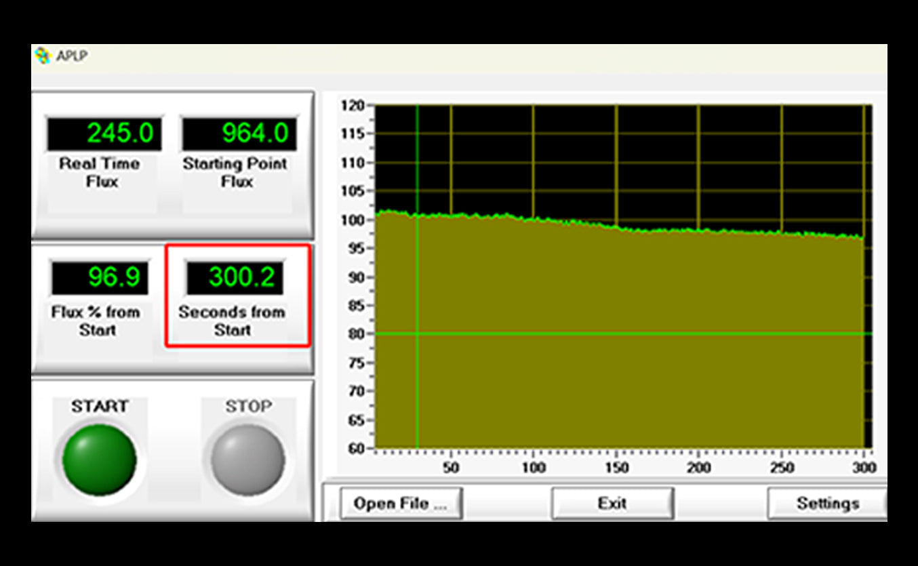Click the vertical green cursor line in chart
The image size is (918, 566).
click(417, 380)
